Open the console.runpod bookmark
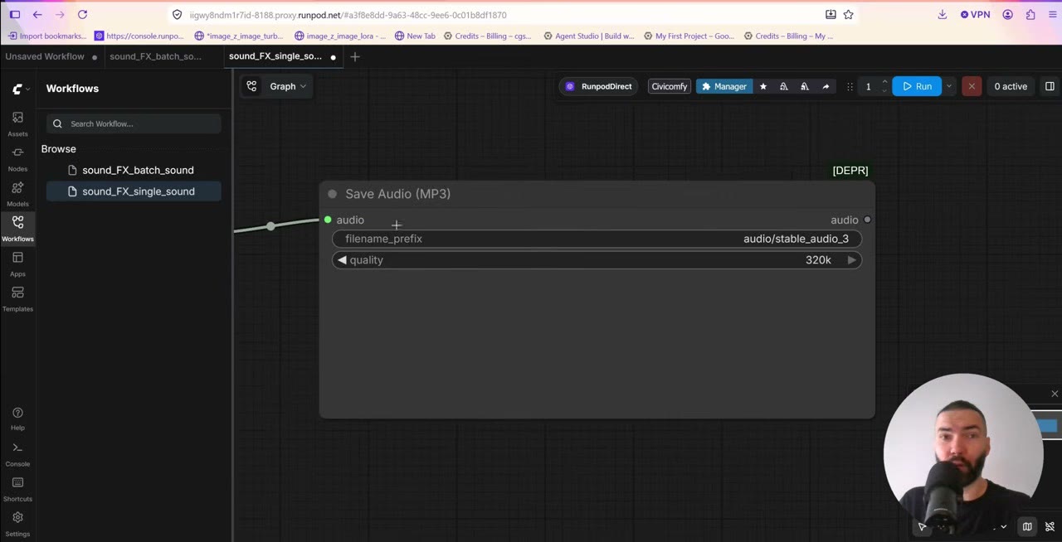Image resolution: width=1062 pixels, height=542 pixels. 139,36
